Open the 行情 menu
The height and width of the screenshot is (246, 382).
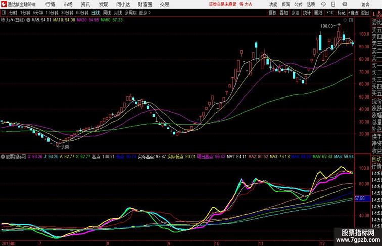click(x=50, y=4)
